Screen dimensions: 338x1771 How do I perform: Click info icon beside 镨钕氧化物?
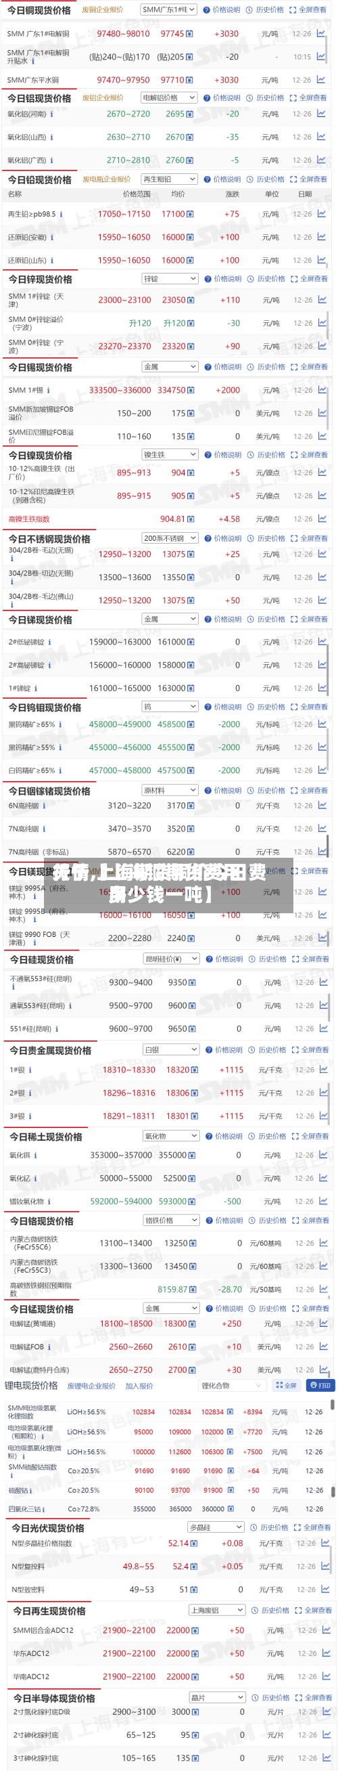click(49, 1202)
